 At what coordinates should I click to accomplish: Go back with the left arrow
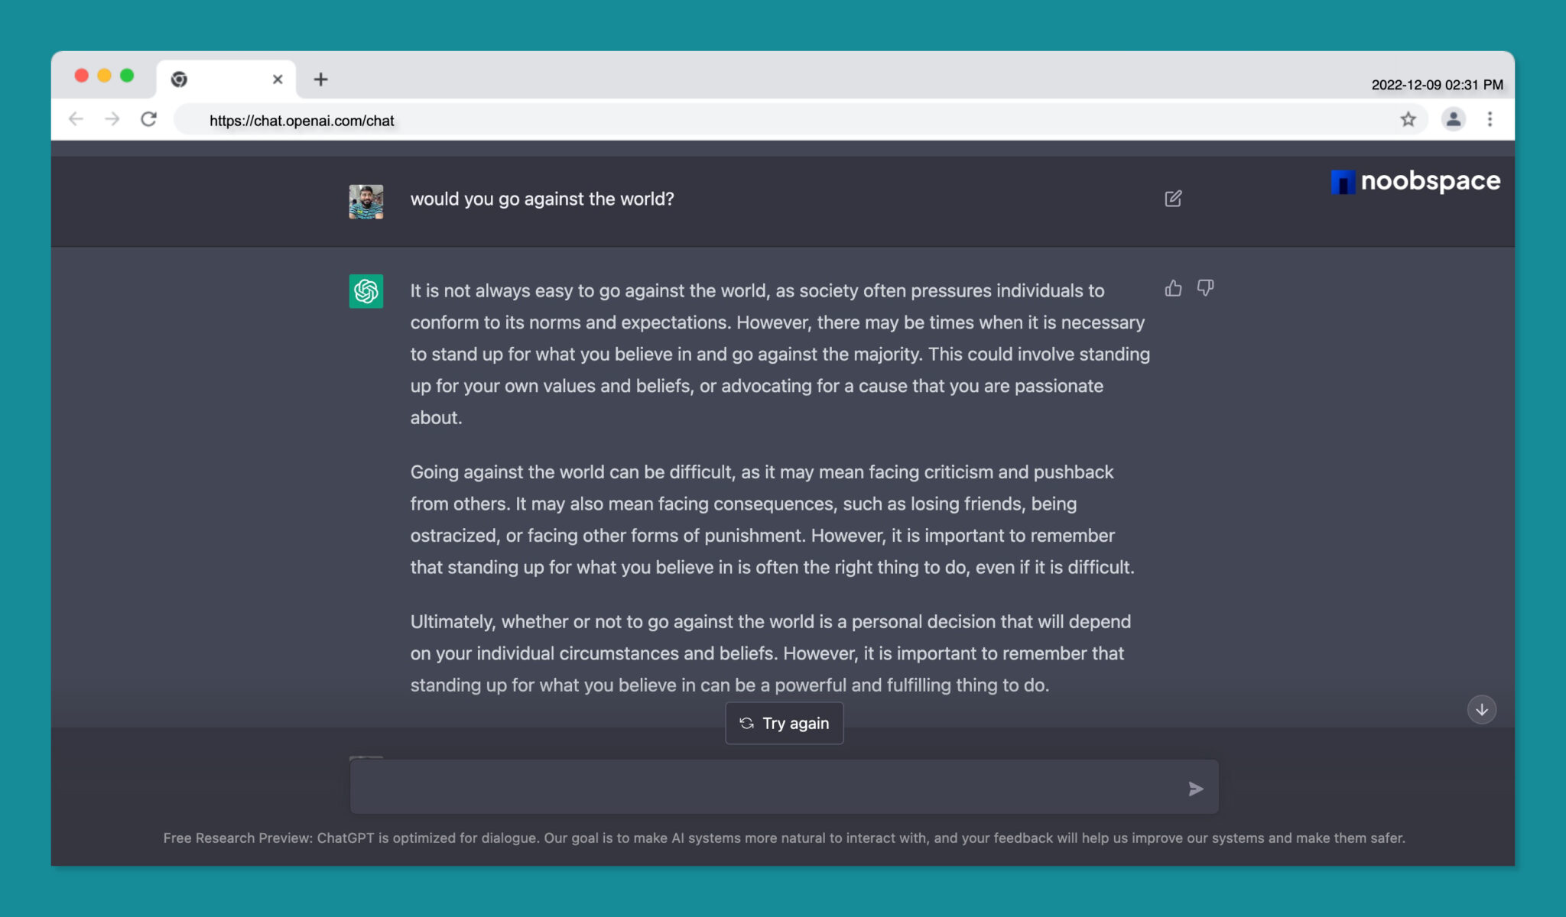click(76, 119)
